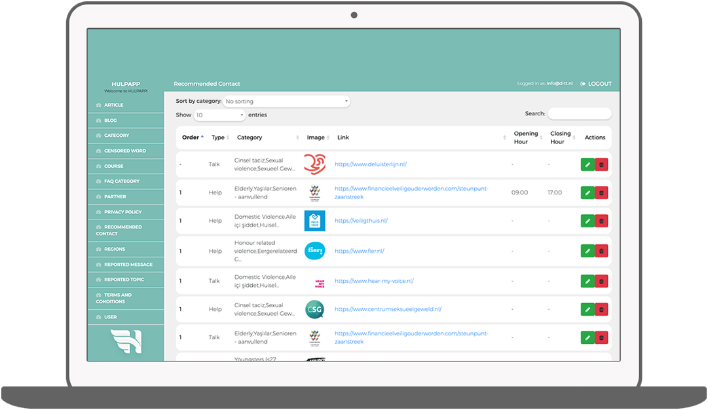Click the De Luisterlijn logo image
This screenshot has height=410, width=708.
315,164
